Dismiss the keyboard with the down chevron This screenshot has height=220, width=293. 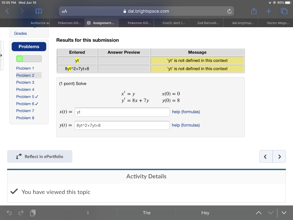pos(284,213)
